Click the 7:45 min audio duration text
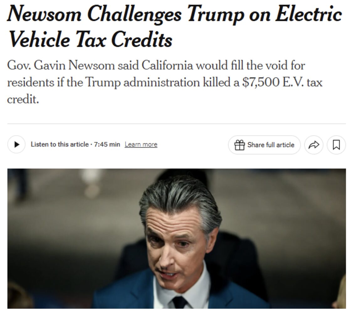The image size is (353, 314). tap(107, 144)
